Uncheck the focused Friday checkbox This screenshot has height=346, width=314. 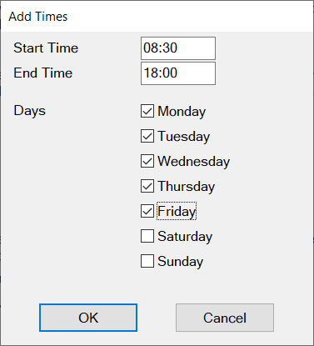tap(147, 211)
